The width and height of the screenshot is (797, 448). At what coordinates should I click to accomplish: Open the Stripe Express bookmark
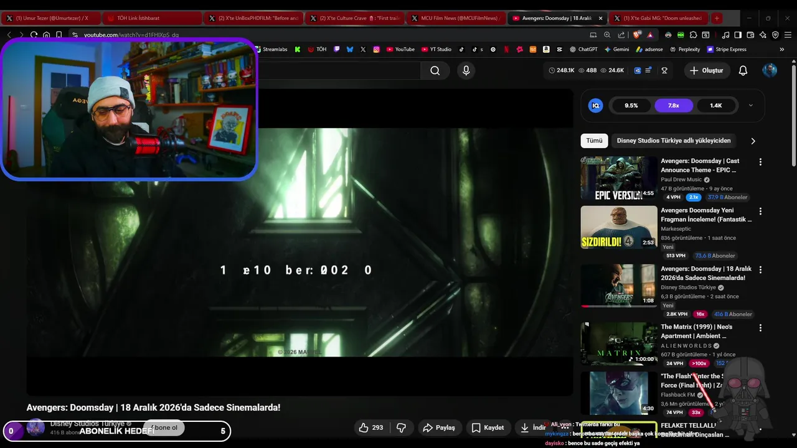coord(727,49)
